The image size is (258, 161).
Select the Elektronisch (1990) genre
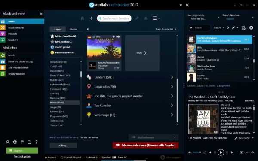point(60,85)
